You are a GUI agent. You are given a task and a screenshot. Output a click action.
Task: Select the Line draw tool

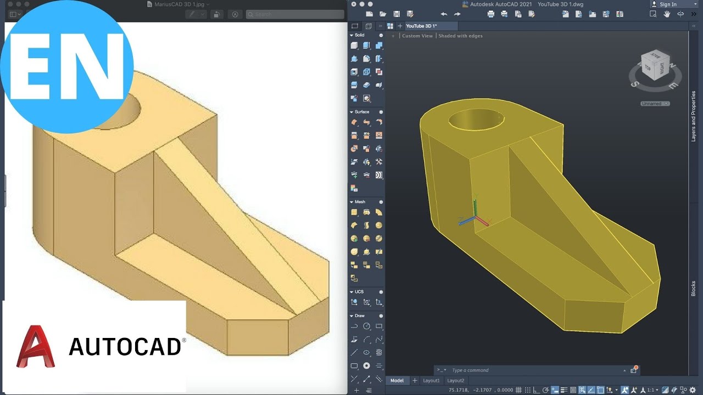pyautogui.click(x=354, y=352)
